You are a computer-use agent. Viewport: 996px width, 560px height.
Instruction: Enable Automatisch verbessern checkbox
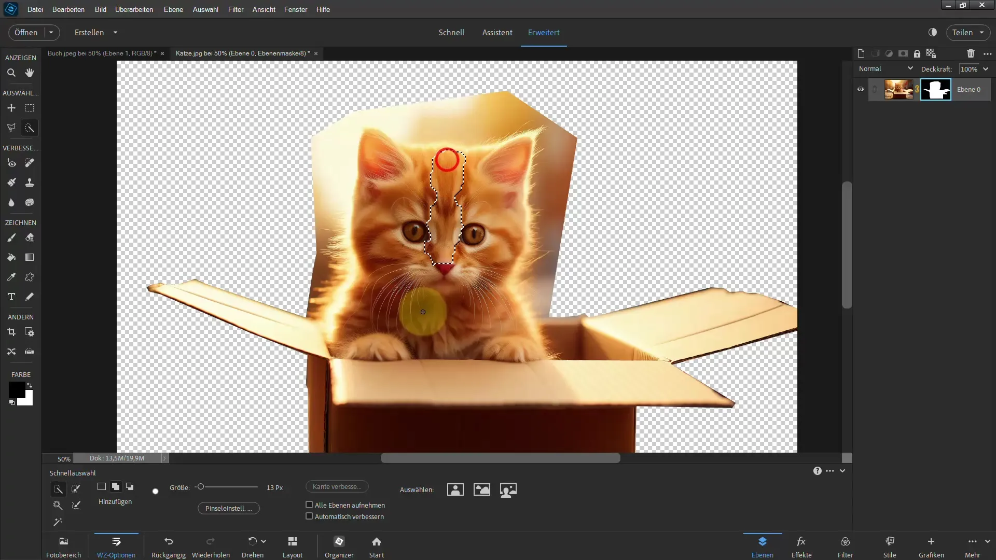(309, 516)
